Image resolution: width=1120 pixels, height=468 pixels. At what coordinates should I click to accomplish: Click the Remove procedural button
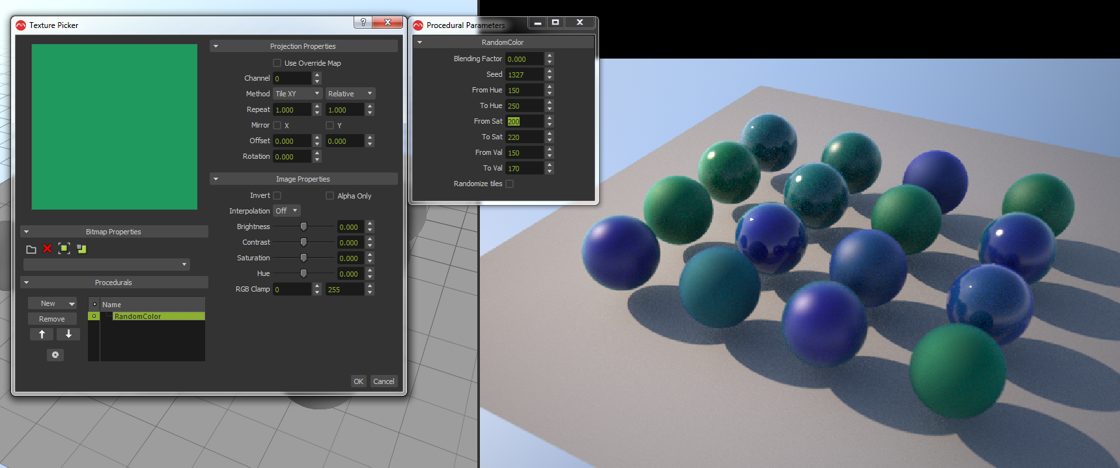click(x=52, y=319)
